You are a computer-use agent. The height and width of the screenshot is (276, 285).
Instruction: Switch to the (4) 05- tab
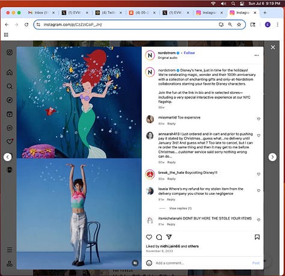pos(142,13)
